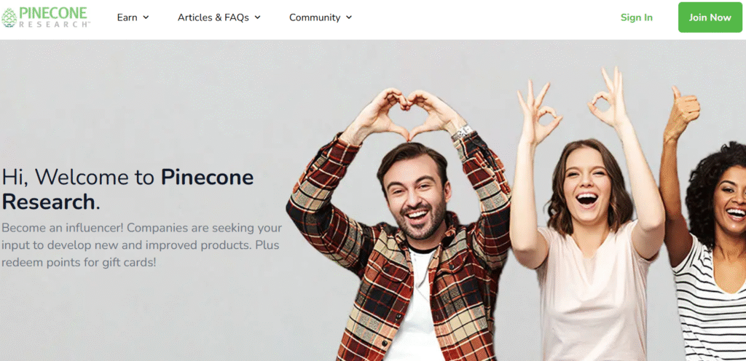Click the Sign In link

click(x=636, y=17)
